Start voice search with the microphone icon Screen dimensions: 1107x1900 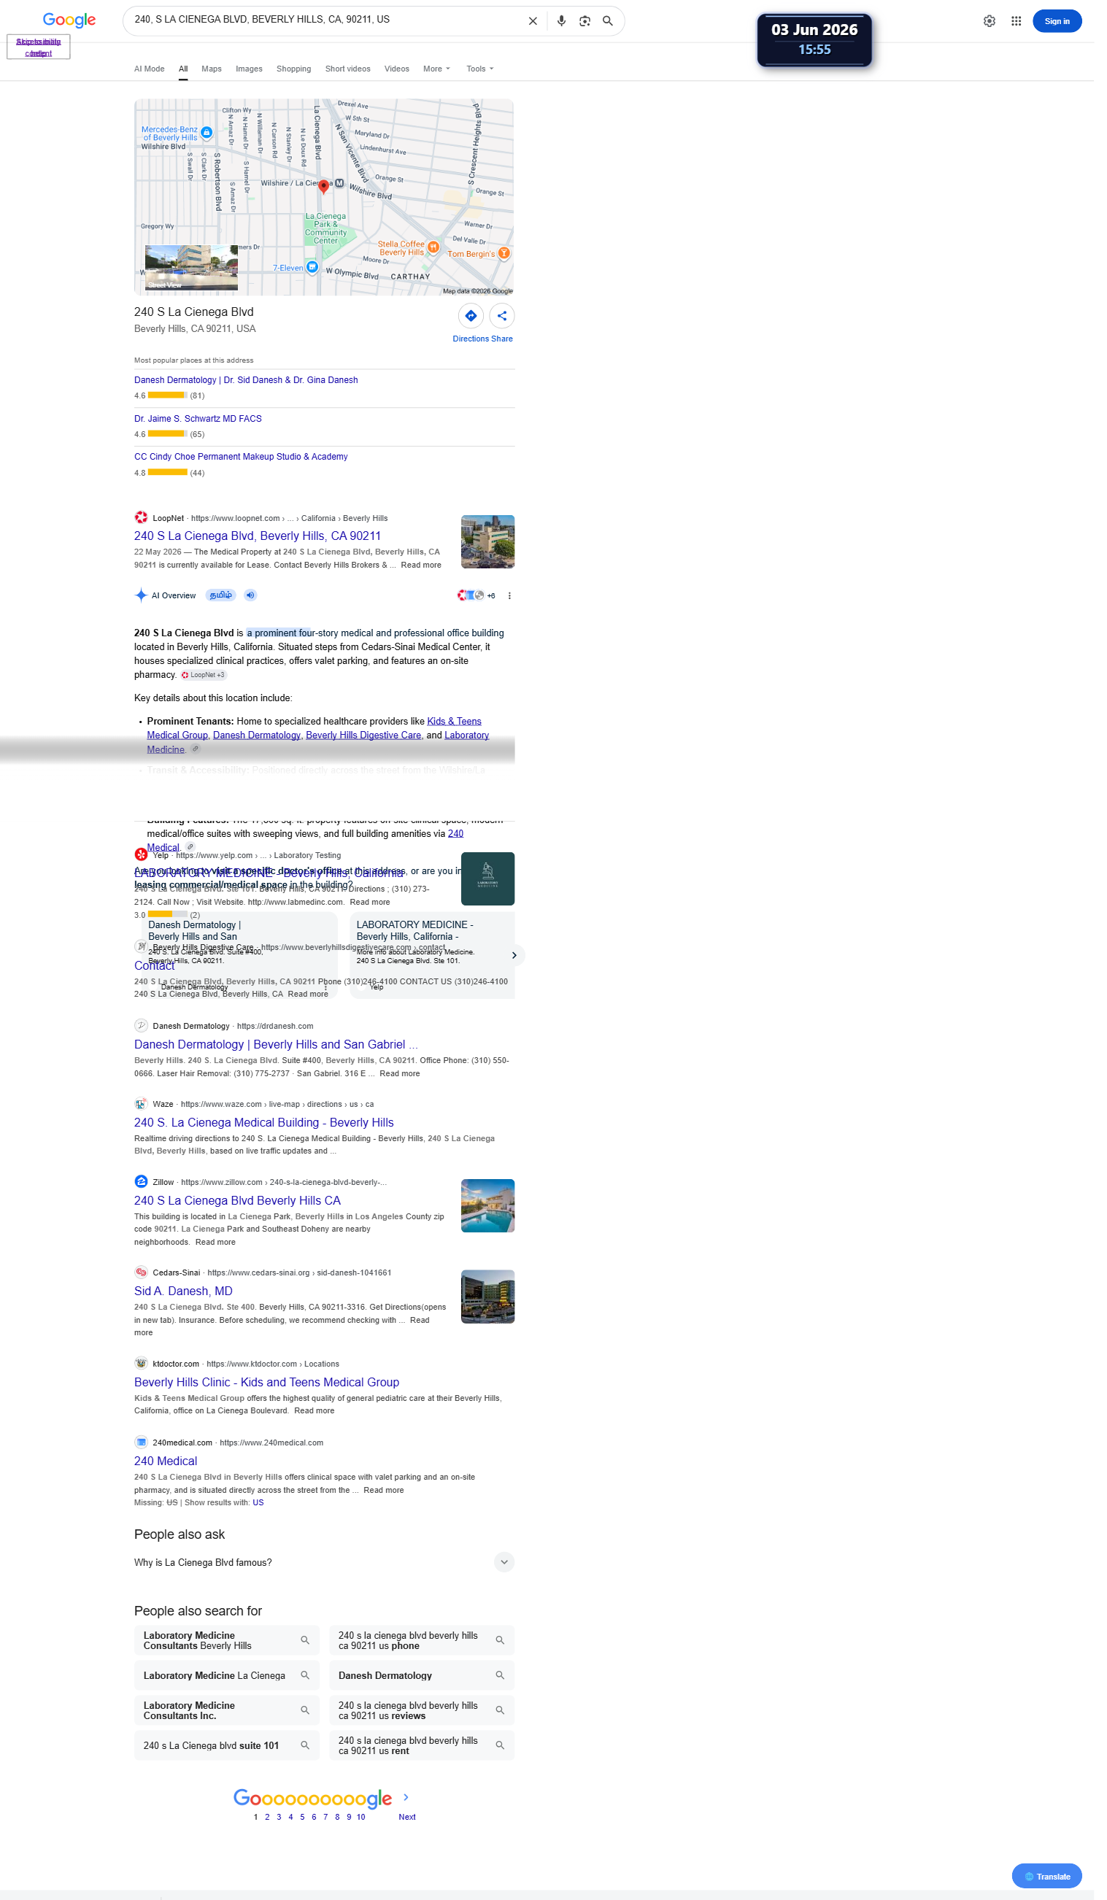561,21
